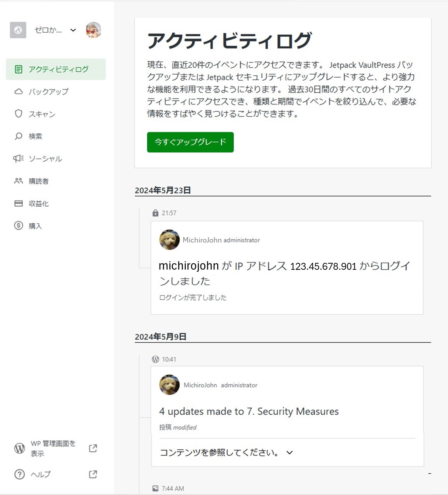Expand the site switcher dropdown chevron
Viewport: 448px width, 495px height.
point(73,30)
